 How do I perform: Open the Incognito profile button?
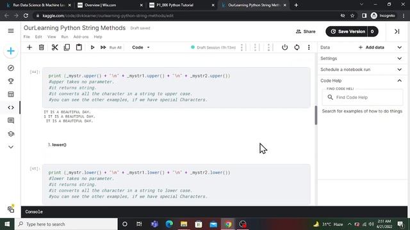click(383, 15)
